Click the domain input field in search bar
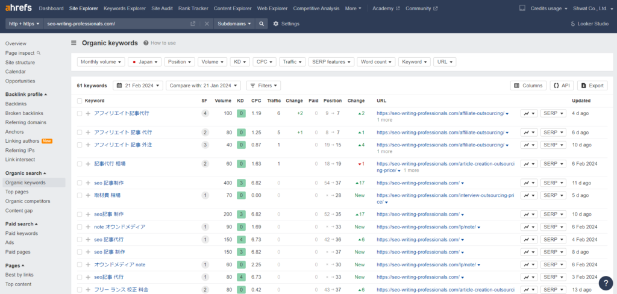 (x=114, y=23)
